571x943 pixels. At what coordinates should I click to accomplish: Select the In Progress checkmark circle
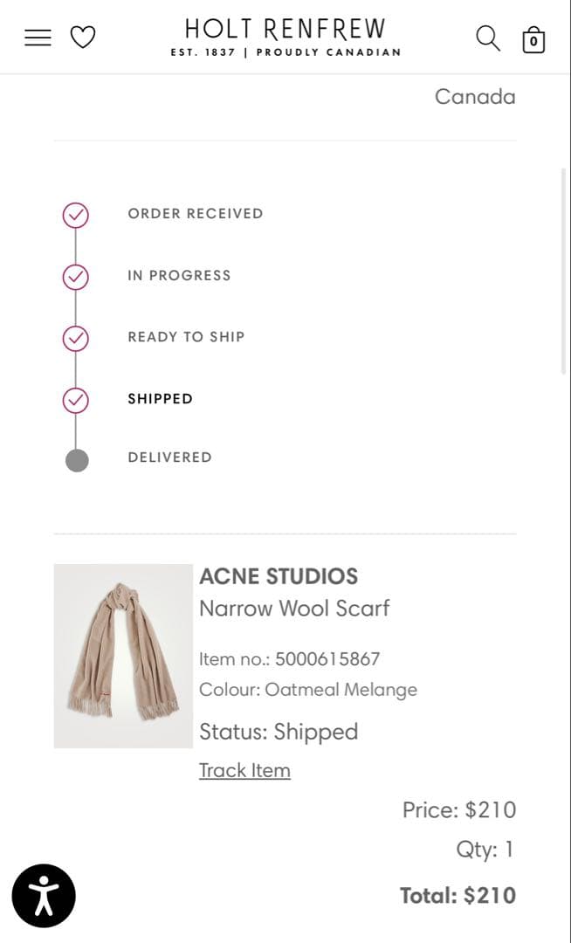(76, 277)
